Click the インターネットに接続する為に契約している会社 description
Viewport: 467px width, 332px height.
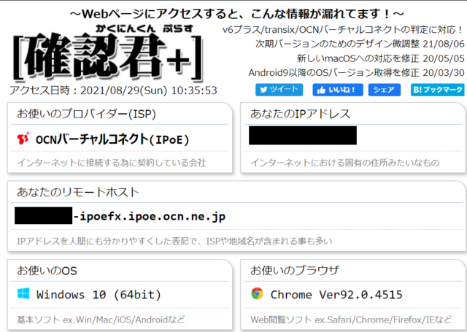click(x=112, y=162)
